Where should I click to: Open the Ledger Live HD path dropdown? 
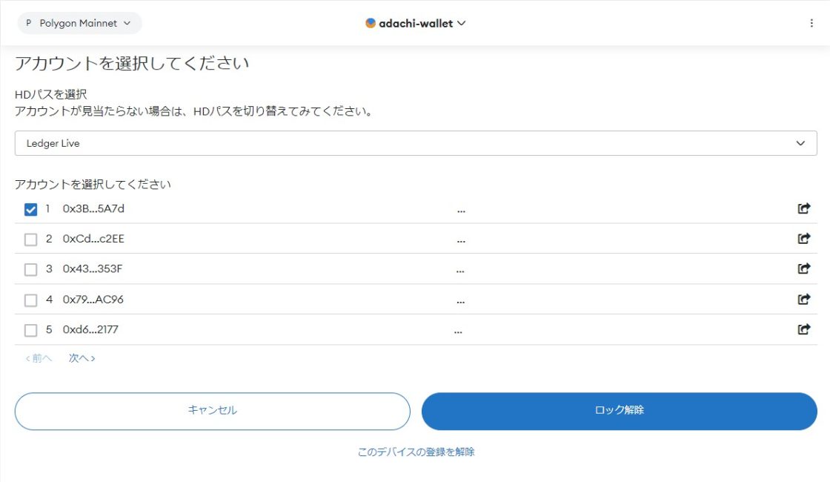pyautogui.click(x=416, y=143)
